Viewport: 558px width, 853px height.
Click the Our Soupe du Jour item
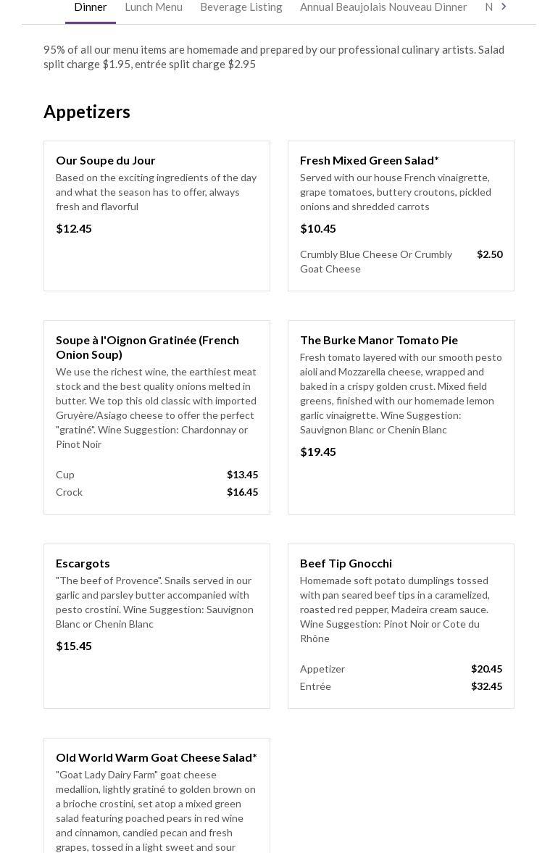pos(106,160)
